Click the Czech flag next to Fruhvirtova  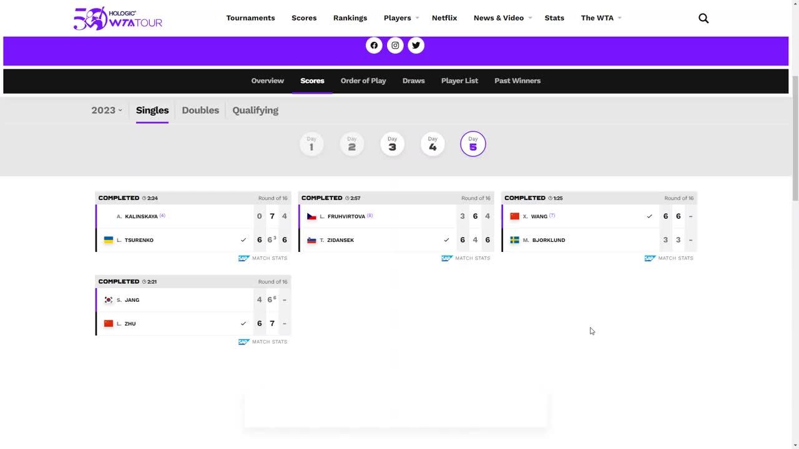pyautogui.click(x=311, y=216)
